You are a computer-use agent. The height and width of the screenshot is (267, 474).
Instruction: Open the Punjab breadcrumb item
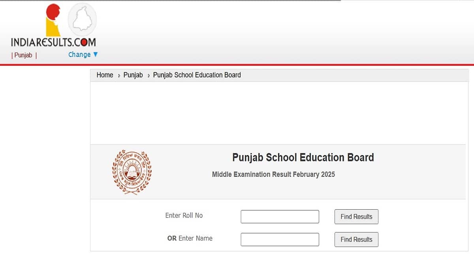point(133,75)
